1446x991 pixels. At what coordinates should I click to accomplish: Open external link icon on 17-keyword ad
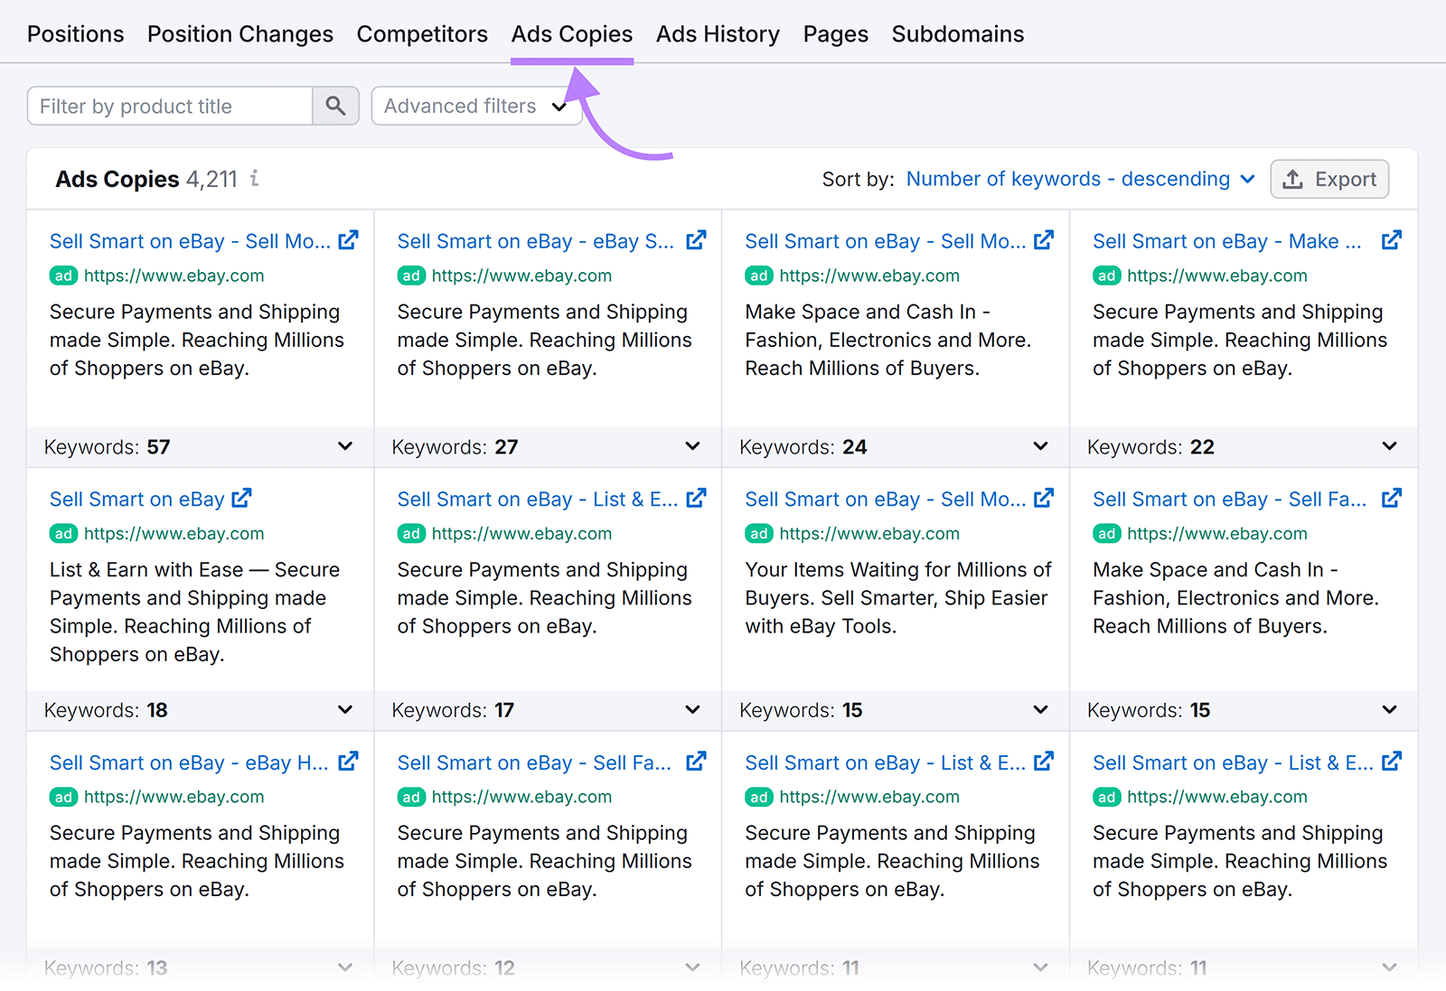tap(696, 498)
